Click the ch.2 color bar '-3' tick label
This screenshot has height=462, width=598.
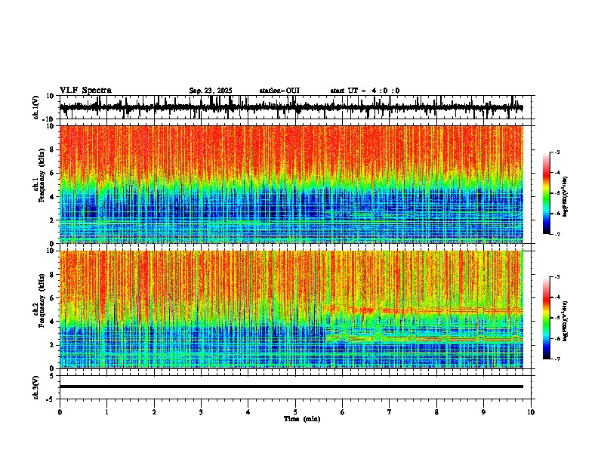click(556, 277)
